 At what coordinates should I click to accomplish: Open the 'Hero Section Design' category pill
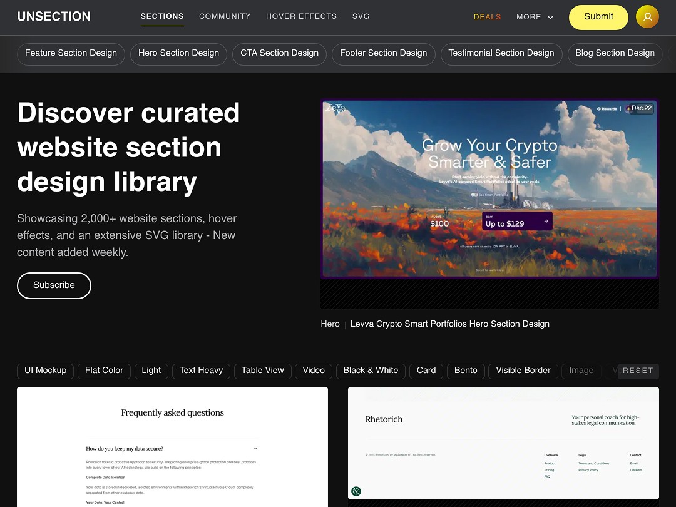click(x=178, y=54)
